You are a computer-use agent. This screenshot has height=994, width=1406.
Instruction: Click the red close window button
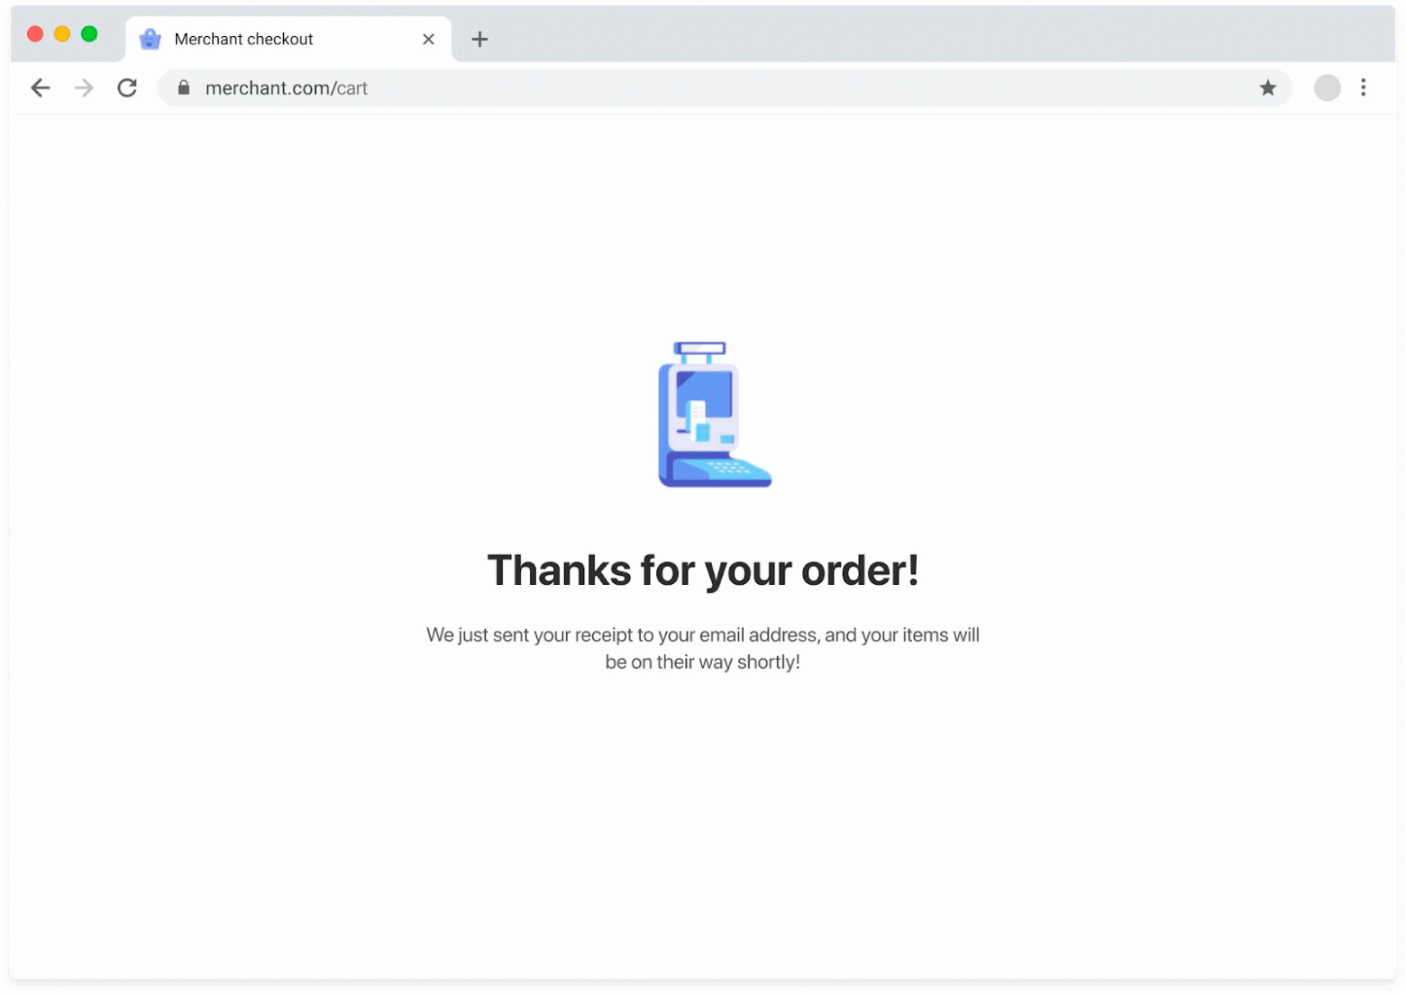coord(35,34)
